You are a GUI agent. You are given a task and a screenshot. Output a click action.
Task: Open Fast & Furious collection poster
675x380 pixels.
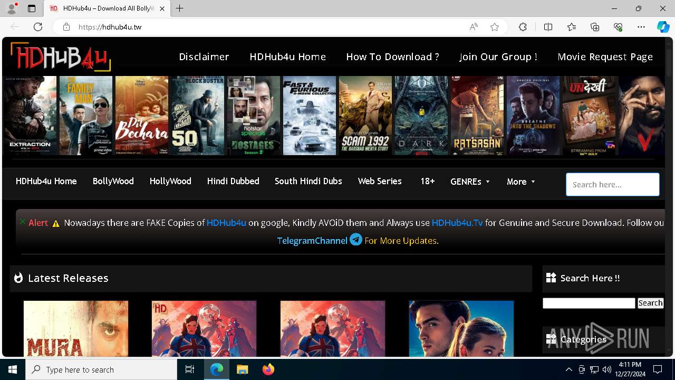[310, 116]
